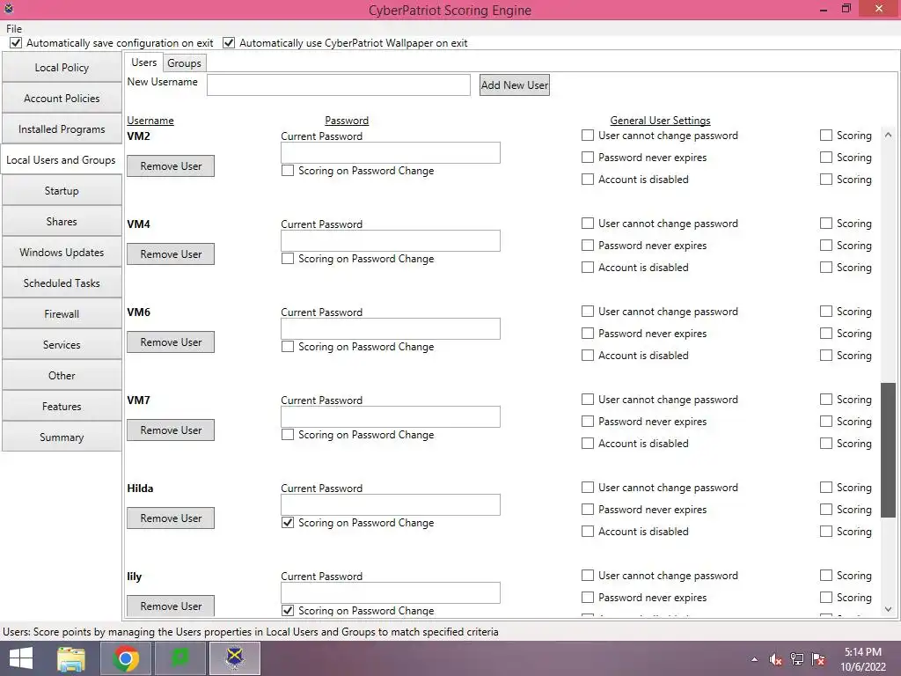Click scrollbar down arrow in users list
901x676 pixels.
pos(888,609)
